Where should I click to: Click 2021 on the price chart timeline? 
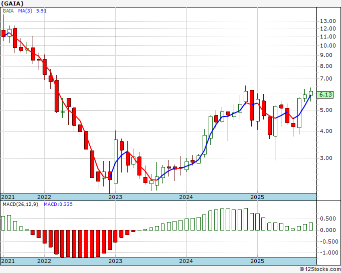coord(8,197)
